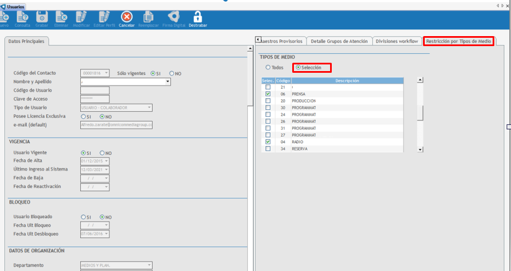Viewport: 511px width, 271px height.
Task: Click the Cancelar toolbar icon
Action: 127,18
